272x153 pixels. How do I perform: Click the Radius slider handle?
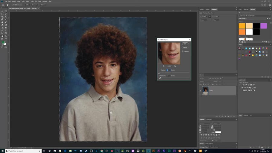[x=159, y=73]
